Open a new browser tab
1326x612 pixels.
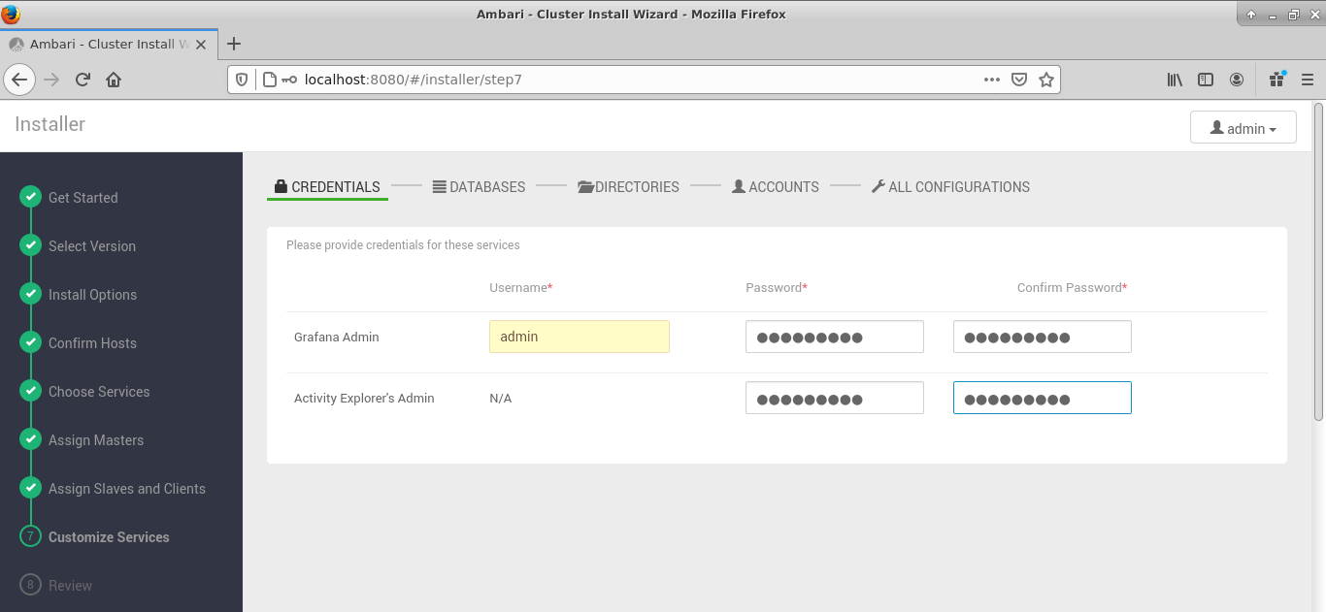[234, 44]
